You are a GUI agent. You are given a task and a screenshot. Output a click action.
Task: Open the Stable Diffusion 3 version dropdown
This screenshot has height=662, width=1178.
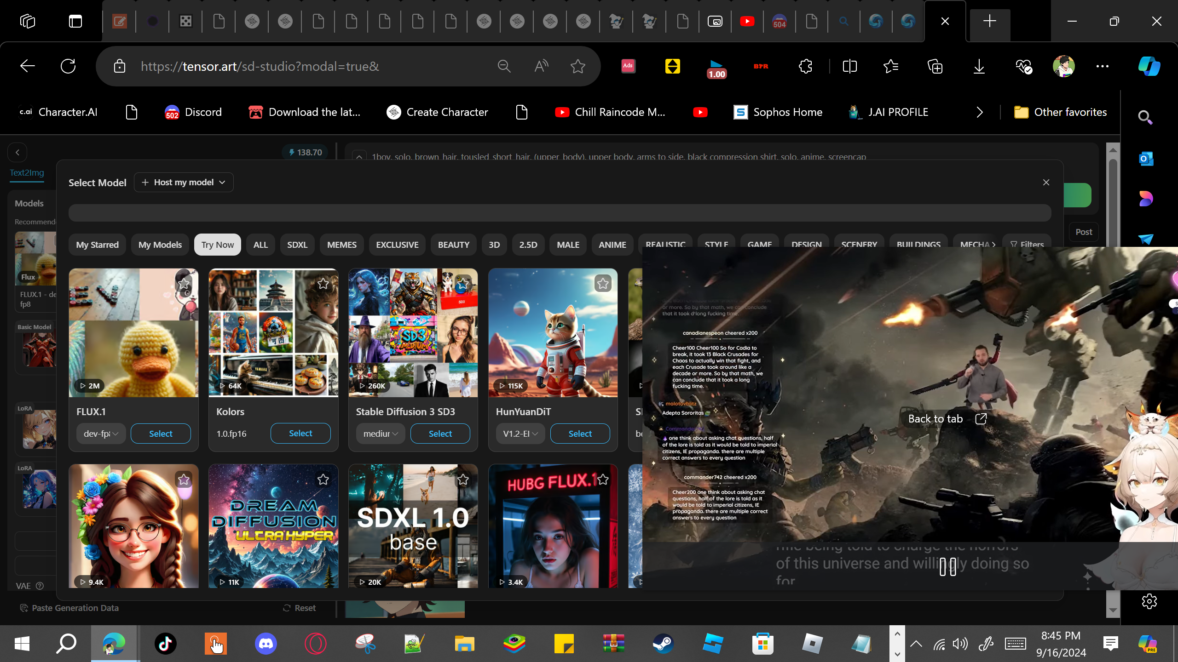[x=381, y=434]
